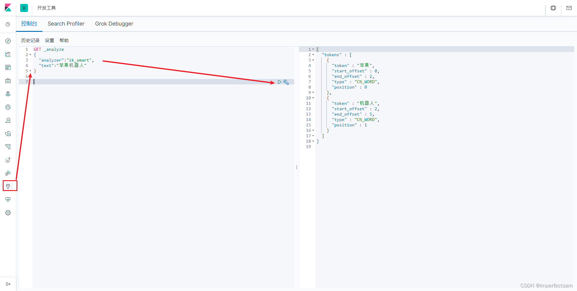Open SIEM icon in sidebar
Viewport: 577px width, 291px height.
click(8, 173)
